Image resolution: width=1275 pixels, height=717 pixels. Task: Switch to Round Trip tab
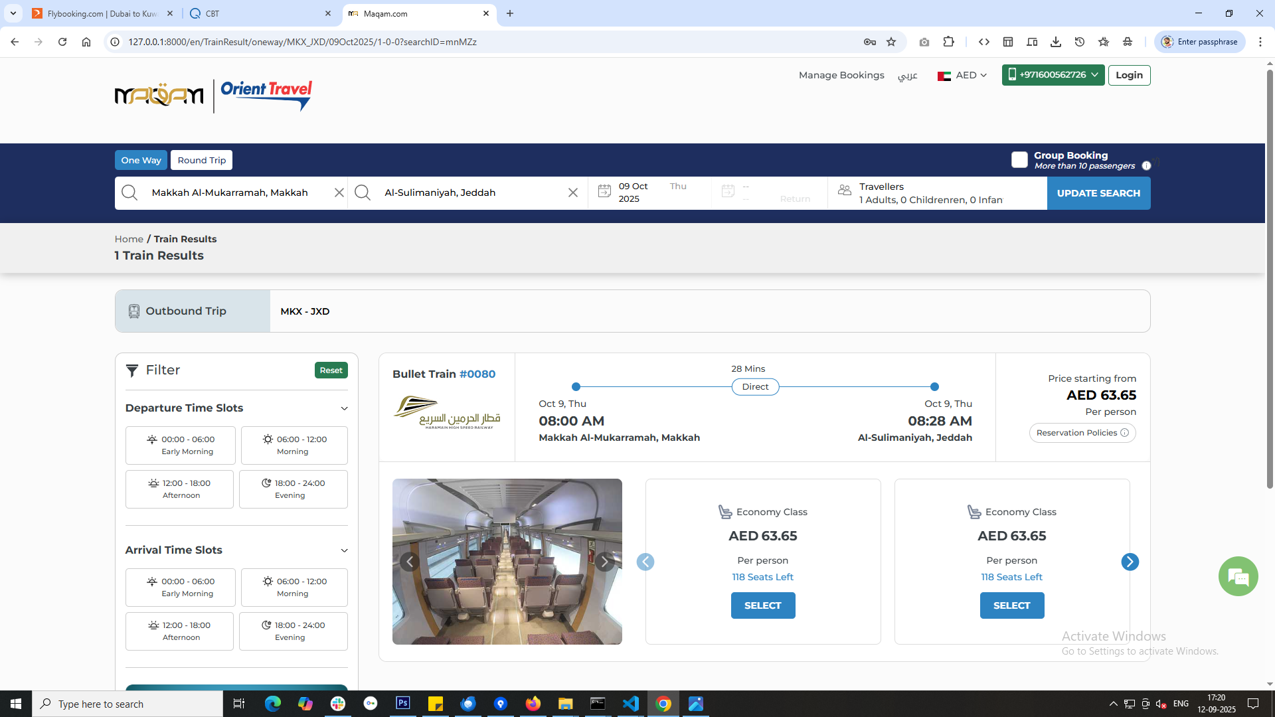201,160
